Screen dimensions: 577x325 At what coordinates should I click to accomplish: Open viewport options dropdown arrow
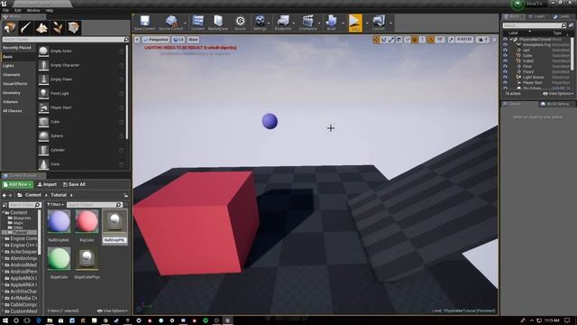[x=137, y=40]
